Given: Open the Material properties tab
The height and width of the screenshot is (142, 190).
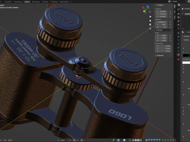Looking at the screenshot, I should point(179,55).
